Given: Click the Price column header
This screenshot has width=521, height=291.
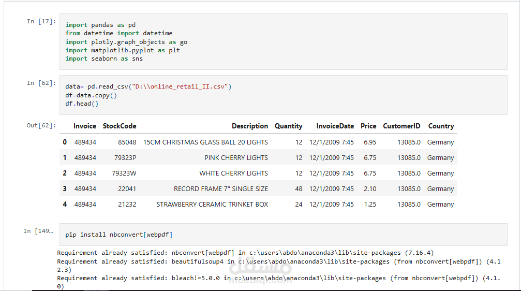Looking at the screenshot, I should coord(368,126).
